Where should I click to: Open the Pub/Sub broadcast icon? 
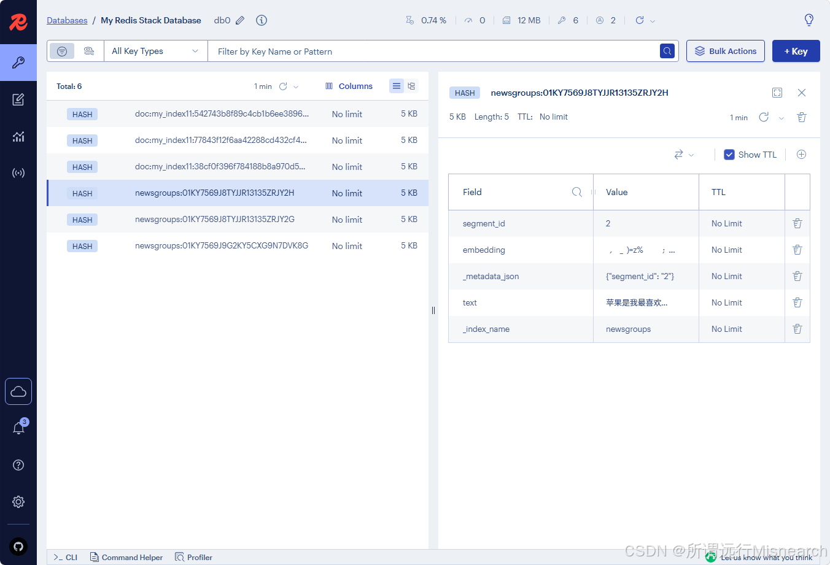coord(18,173)
